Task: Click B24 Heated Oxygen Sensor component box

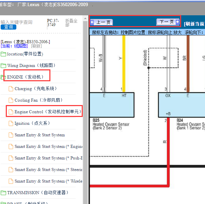Action: point(182,105)
